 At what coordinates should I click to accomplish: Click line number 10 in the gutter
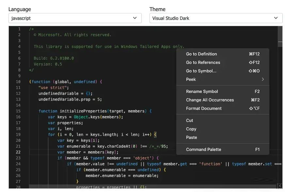click(x=18, y=82)
